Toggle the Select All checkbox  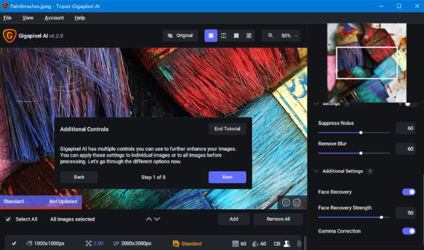pyautogui.click(x=8, y=219)
